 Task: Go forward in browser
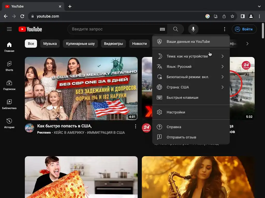coord(14,16)
